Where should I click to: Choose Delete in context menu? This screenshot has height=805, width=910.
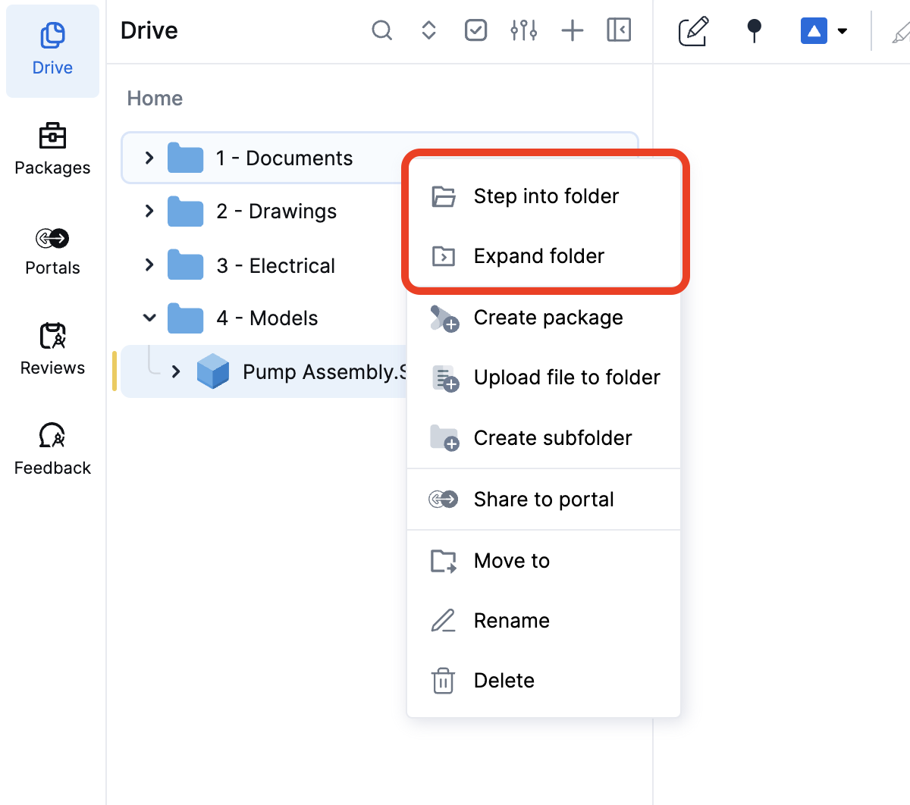544,681
